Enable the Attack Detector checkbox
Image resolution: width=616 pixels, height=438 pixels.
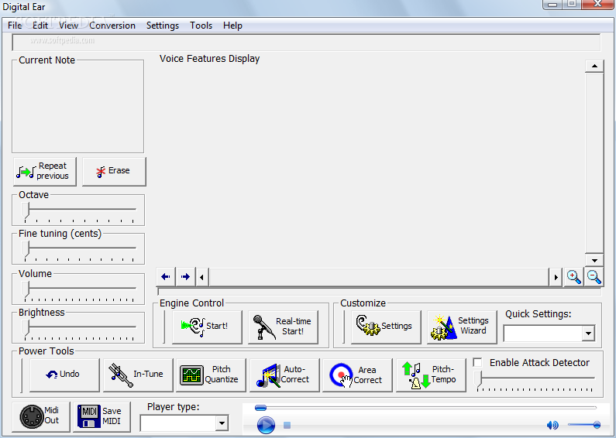pyautogui.click(x=477, y=362)
